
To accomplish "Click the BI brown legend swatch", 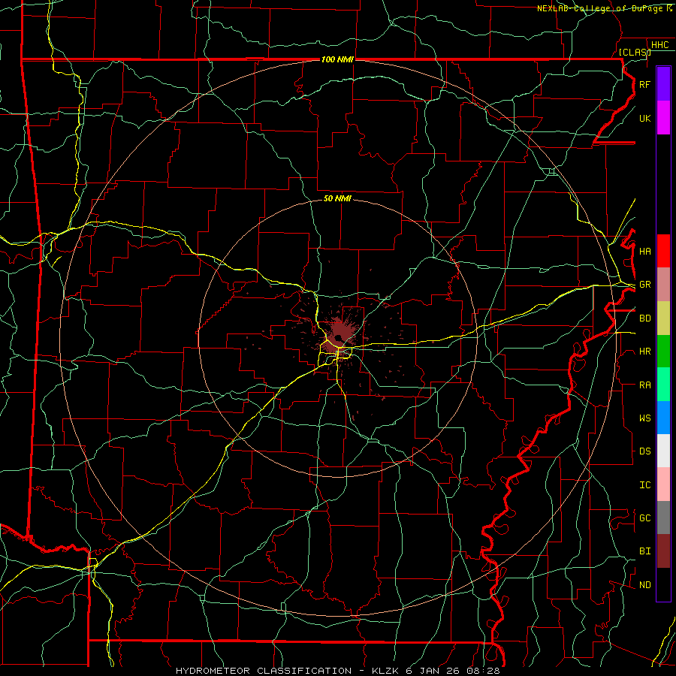I will (663, 551).
